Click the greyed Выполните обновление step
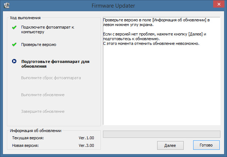The height and width of the screenshot is (157, 227). 43,95
